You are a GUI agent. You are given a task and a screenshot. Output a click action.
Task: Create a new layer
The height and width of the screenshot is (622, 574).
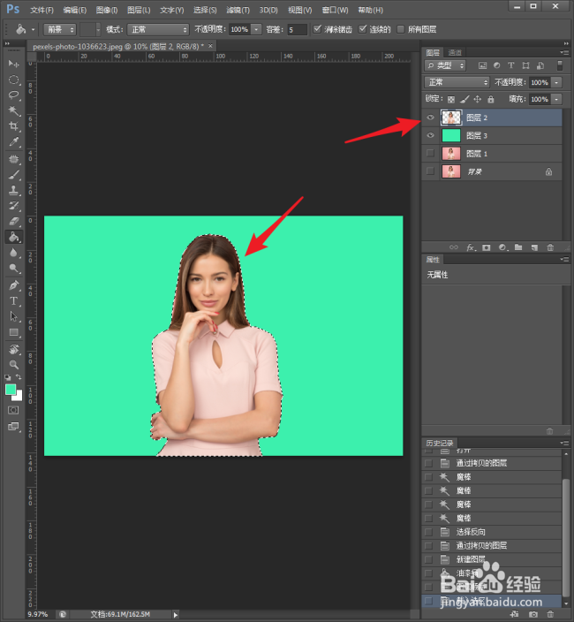click(534, 247)
